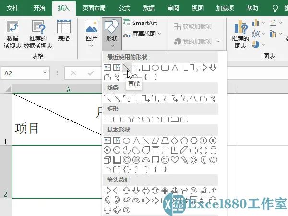Select the lightning bolt in 基本形状
This screenshot has height=216, width=288.
[184, 160]
